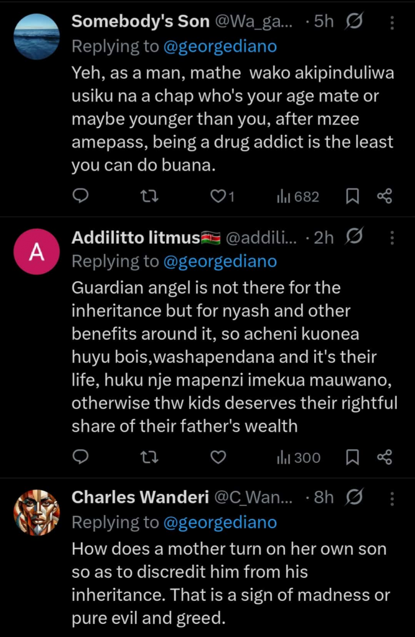Viewport: 415px width, 637px height.
Task: Open Somebody's Son ocean profile picture
Action: 37,36
